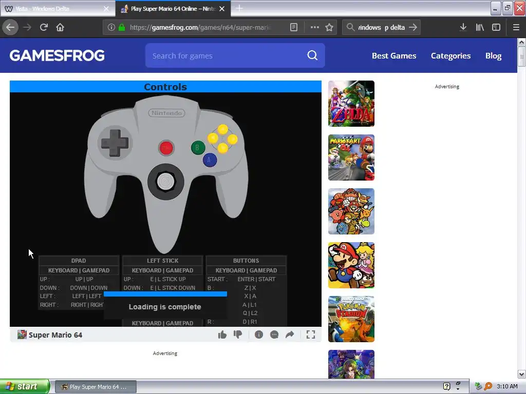526x394 pixels.
Task: Open the Zelda game thumbnail
Action: [x=351, y=104]
